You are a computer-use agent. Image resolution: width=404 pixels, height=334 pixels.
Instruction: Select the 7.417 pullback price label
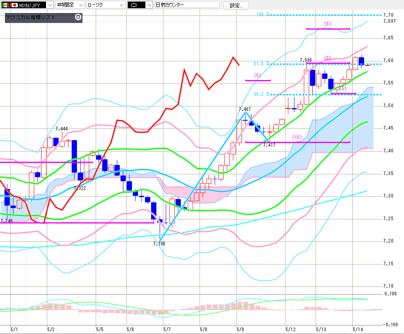(269, 145)
